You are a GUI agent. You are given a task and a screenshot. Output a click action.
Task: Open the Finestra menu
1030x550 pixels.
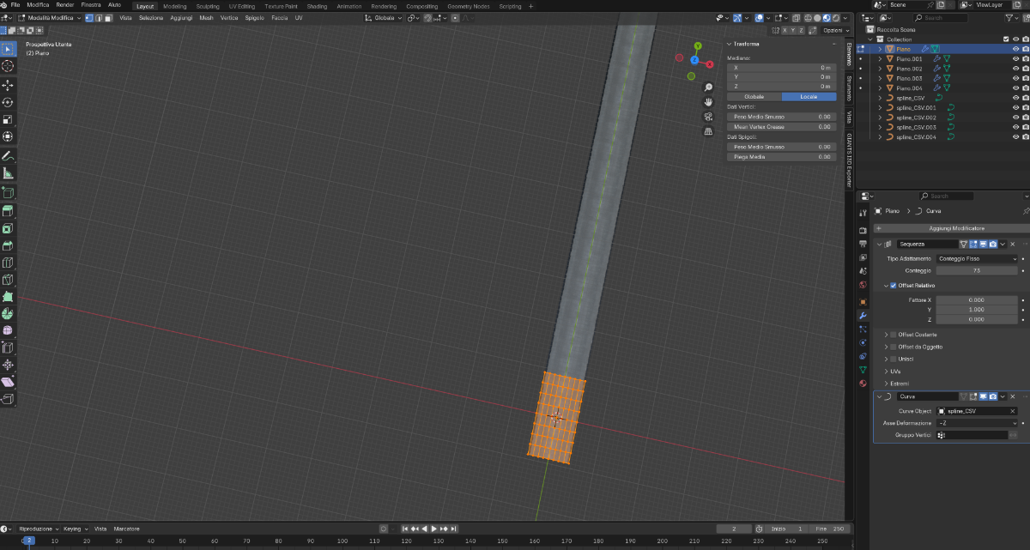(90, 5)
